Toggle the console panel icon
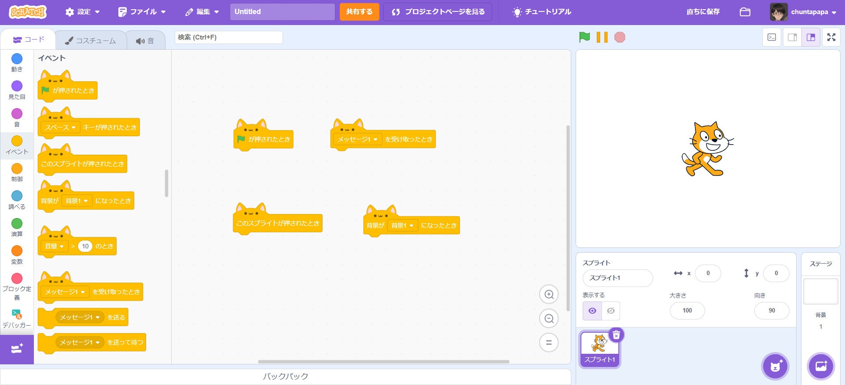 coord(772,37)
